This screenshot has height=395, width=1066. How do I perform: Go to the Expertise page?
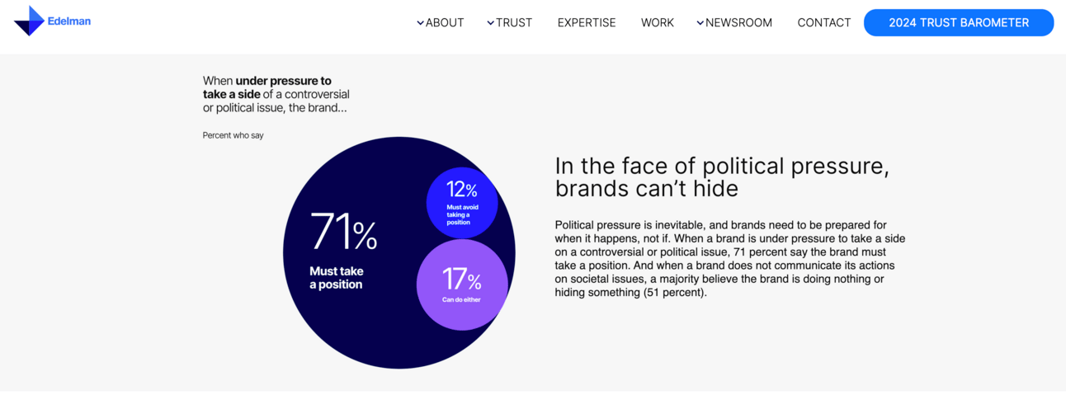pos(587,23)
